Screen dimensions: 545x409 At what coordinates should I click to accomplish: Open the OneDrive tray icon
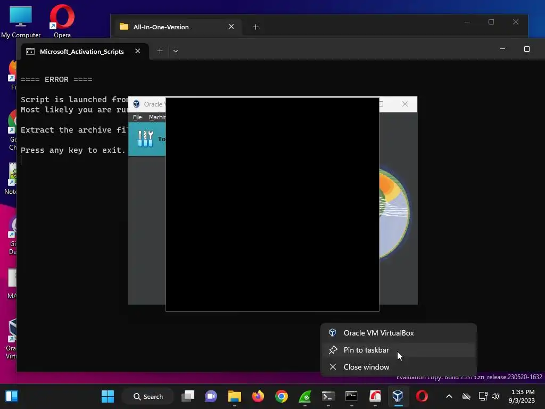pyautogui.click(x=466, y=396)
